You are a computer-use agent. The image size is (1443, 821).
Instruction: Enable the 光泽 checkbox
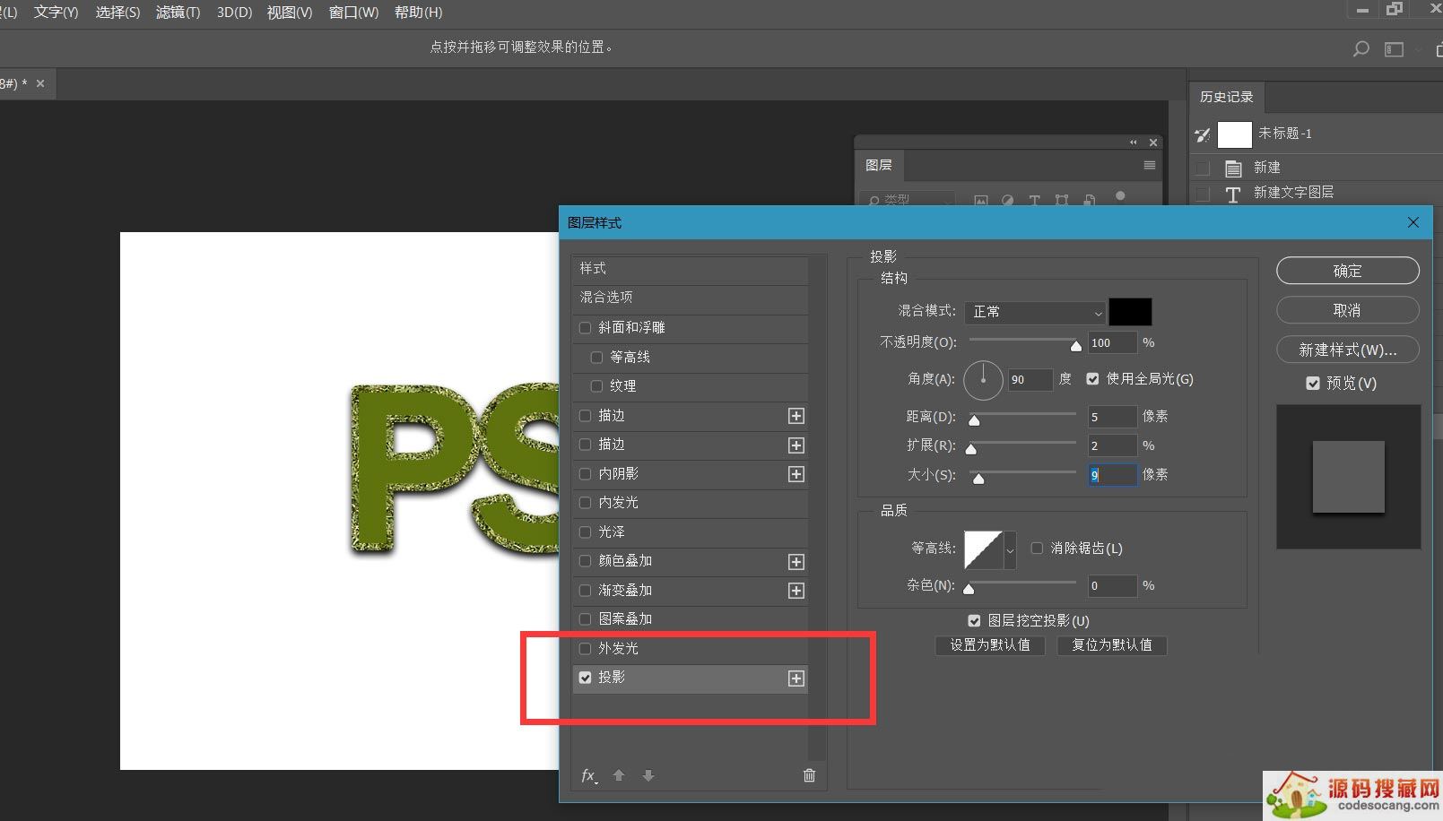point(585,532)
